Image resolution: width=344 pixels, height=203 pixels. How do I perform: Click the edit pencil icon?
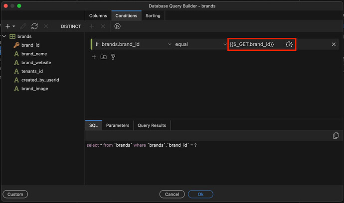coord(23,26)
